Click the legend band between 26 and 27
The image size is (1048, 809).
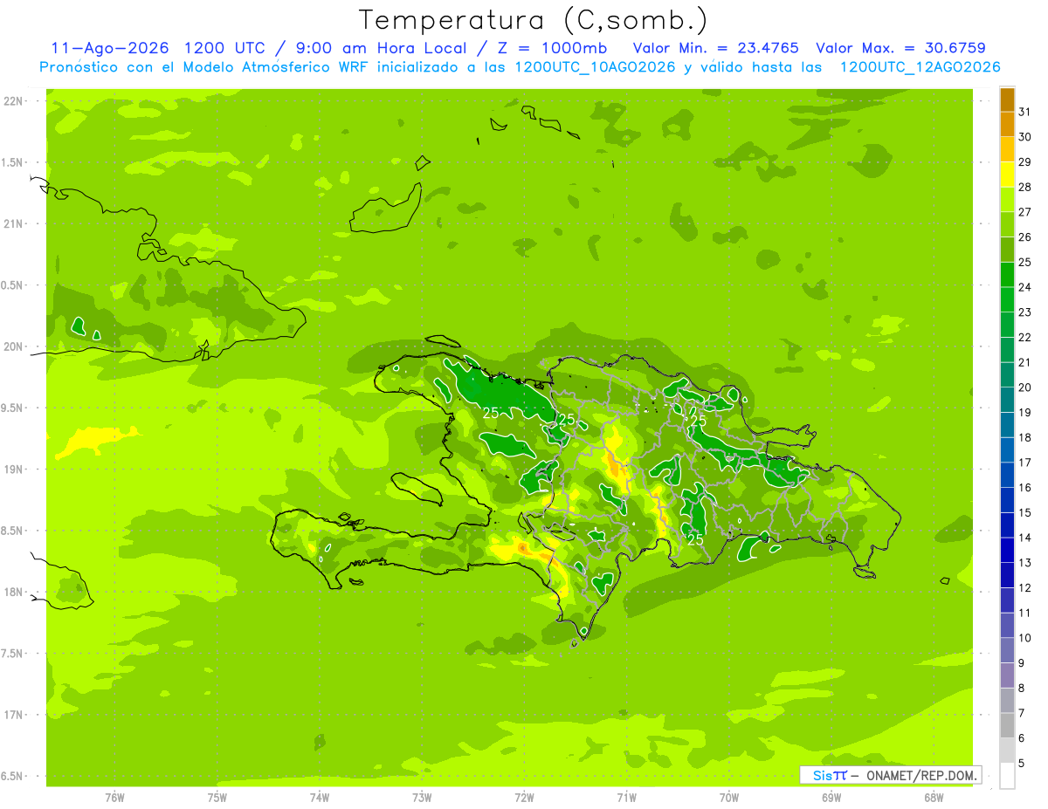(x=1007, y=224)
